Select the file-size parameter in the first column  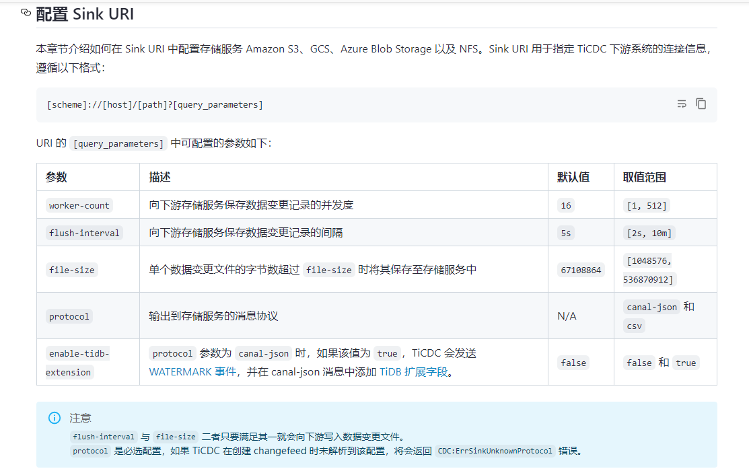[x=71, y=270]
